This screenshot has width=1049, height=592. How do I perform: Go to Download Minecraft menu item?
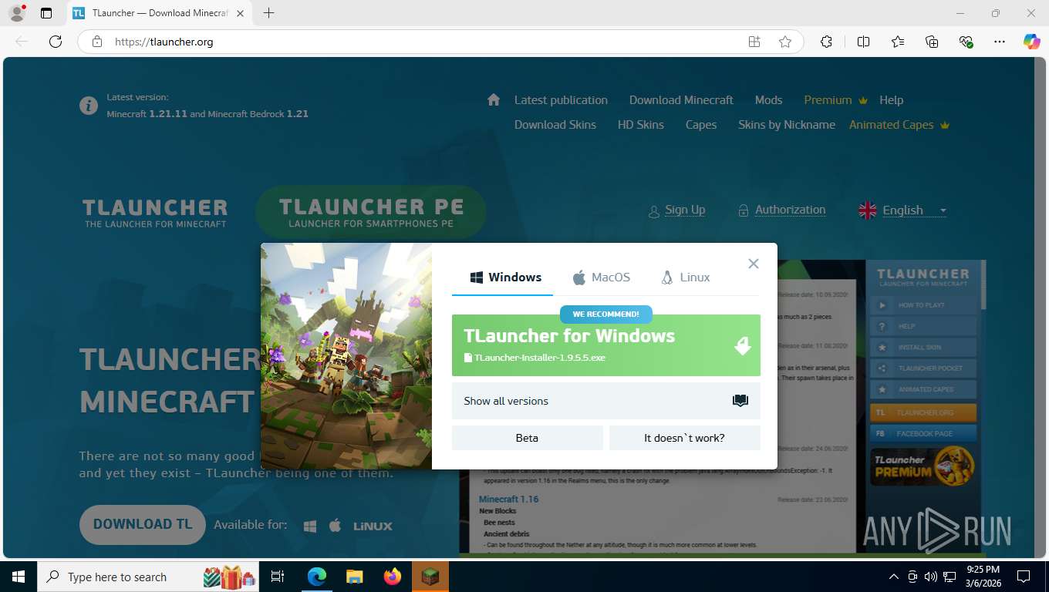(681, 100)
